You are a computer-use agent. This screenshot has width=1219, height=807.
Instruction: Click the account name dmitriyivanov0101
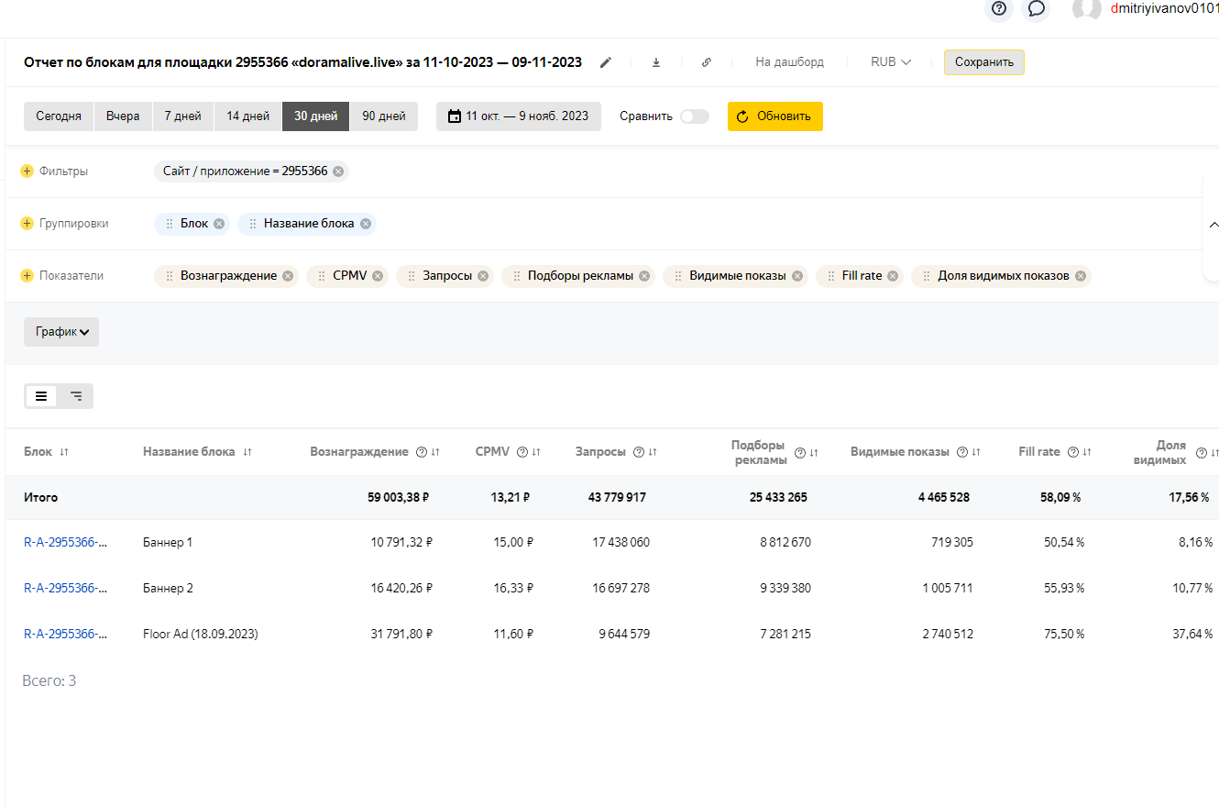click(1164, 8)
